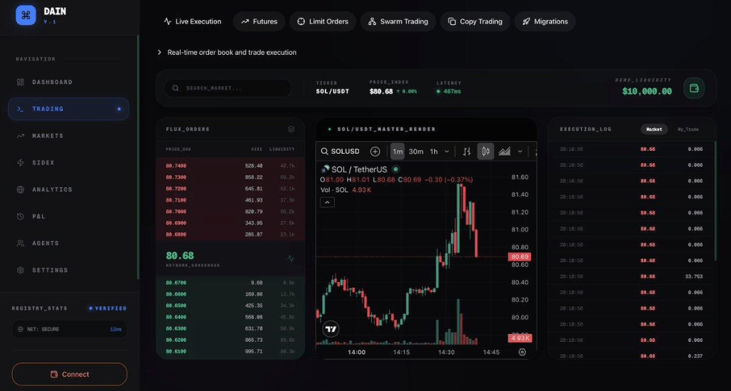Open the SOLUSD symbol search in chart
This screenshot has width=731, height=391.
point(341,152)
